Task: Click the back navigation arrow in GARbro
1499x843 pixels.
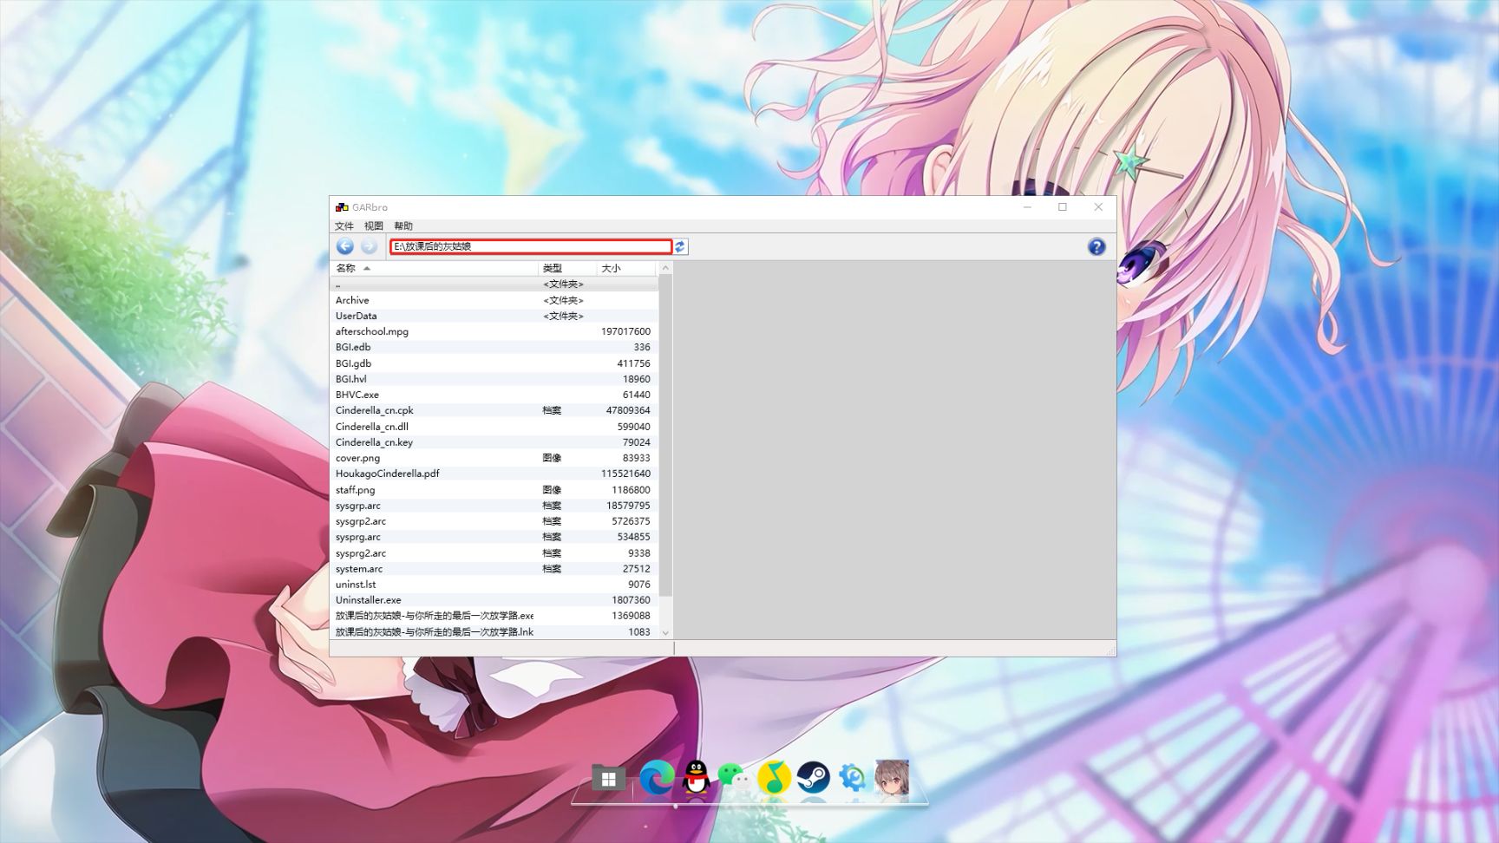Action: tap(345, 246)
